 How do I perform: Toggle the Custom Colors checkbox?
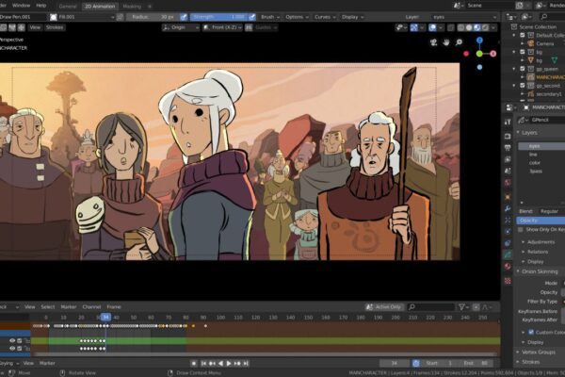[x=526, y=332]
